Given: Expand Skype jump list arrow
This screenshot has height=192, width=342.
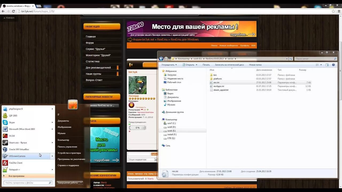Looking at the screenshot, I should [52, 122].
